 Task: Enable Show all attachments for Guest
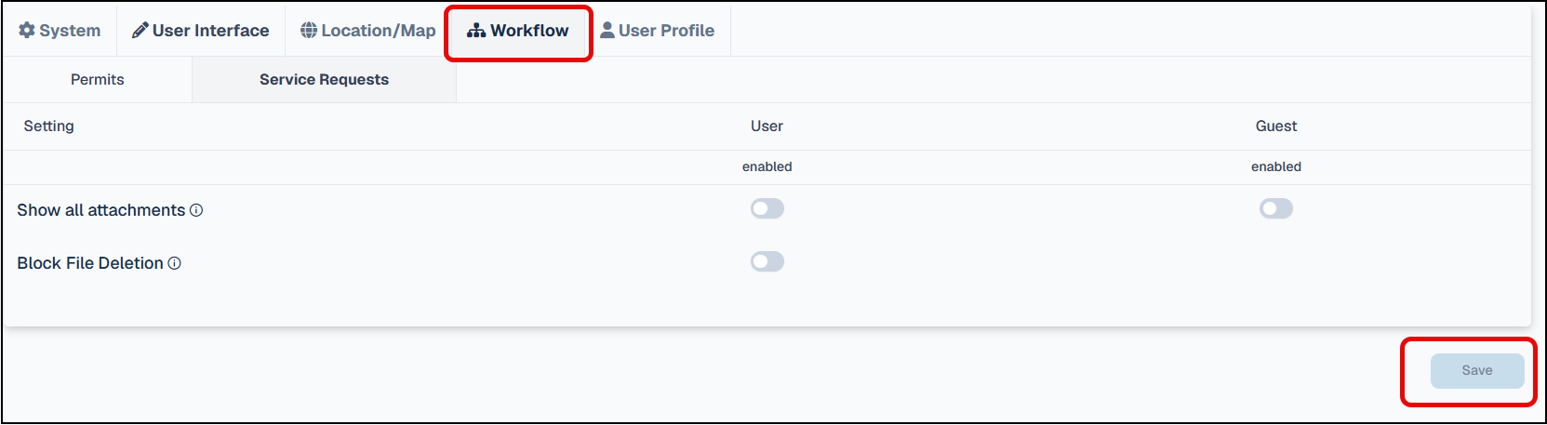point(1276,208)
